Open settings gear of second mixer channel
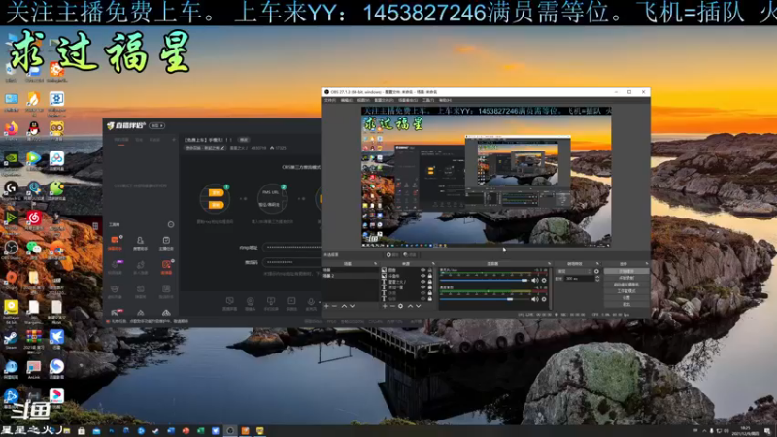The image size is (777, 437). pos(544,299)
